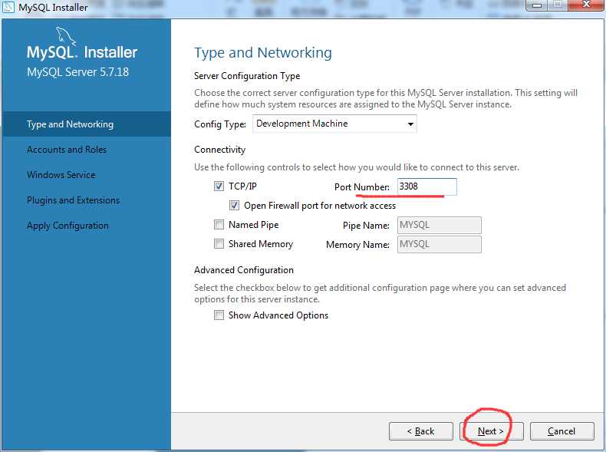Toggle Open Firewall port for network access
Viewport: 606px width, 452px height.
point(234,206)
